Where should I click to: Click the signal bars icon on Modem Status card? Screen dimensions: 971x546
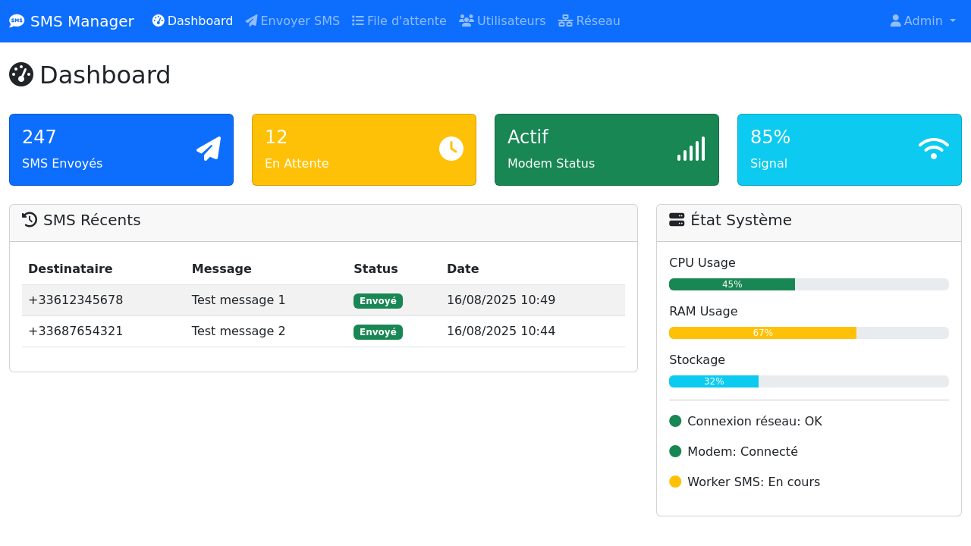click(691, 149)
